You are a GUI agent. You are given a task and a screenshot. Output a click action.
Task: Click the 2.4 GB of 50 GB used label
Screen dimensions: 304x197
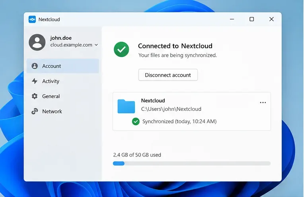pos(137,155)
